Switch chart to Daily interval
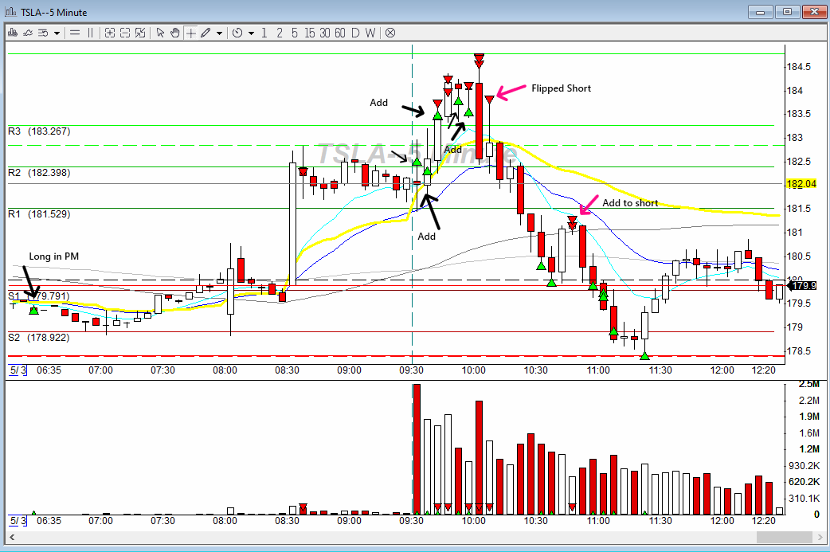The image size is (830, 552). 355,33
